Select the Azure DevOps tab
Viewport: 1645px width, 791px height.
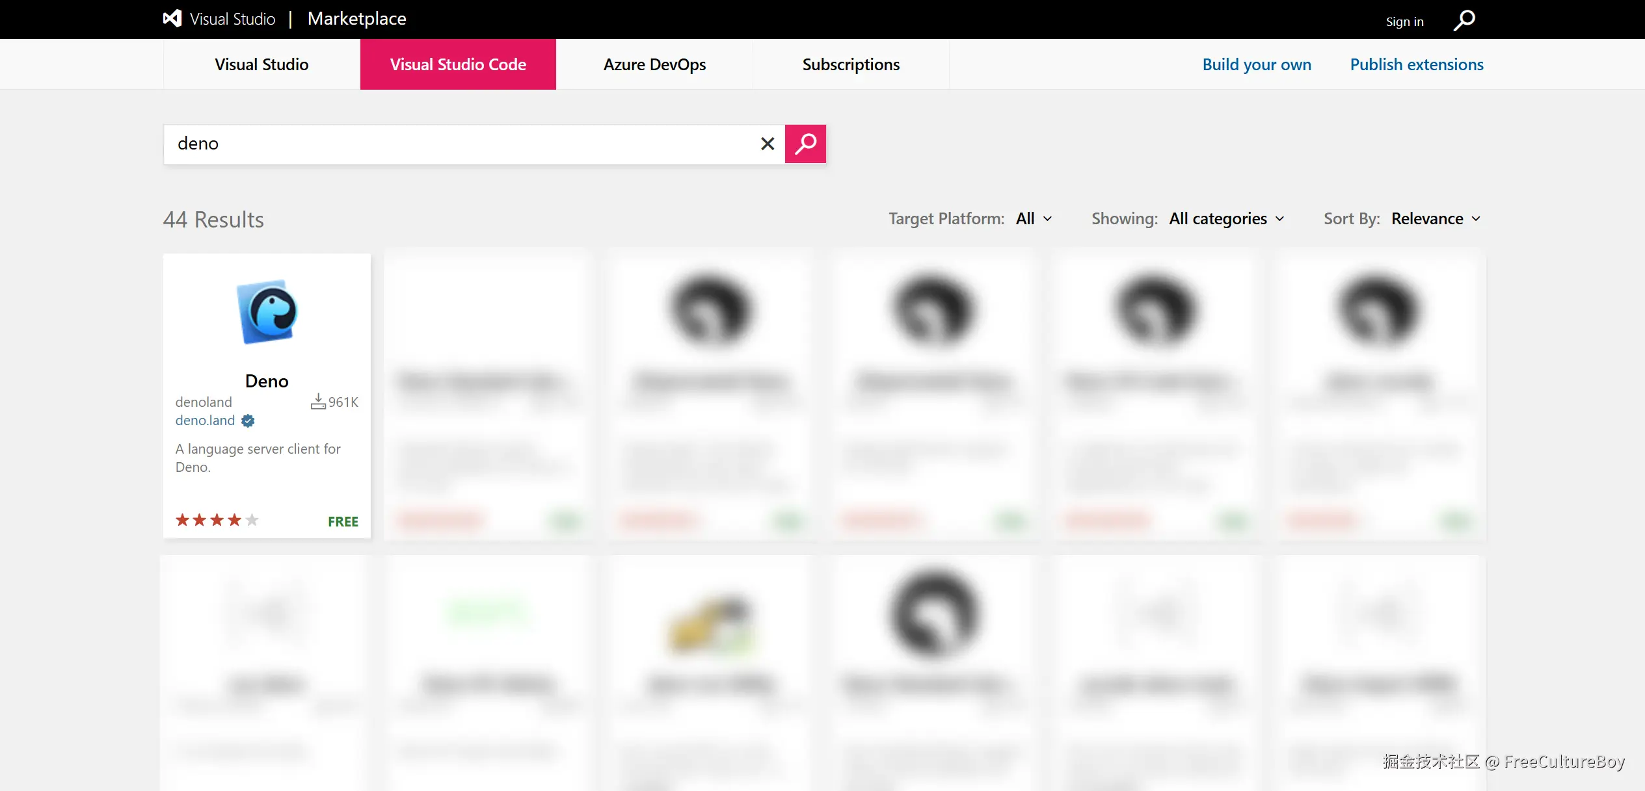click(654, 64)
